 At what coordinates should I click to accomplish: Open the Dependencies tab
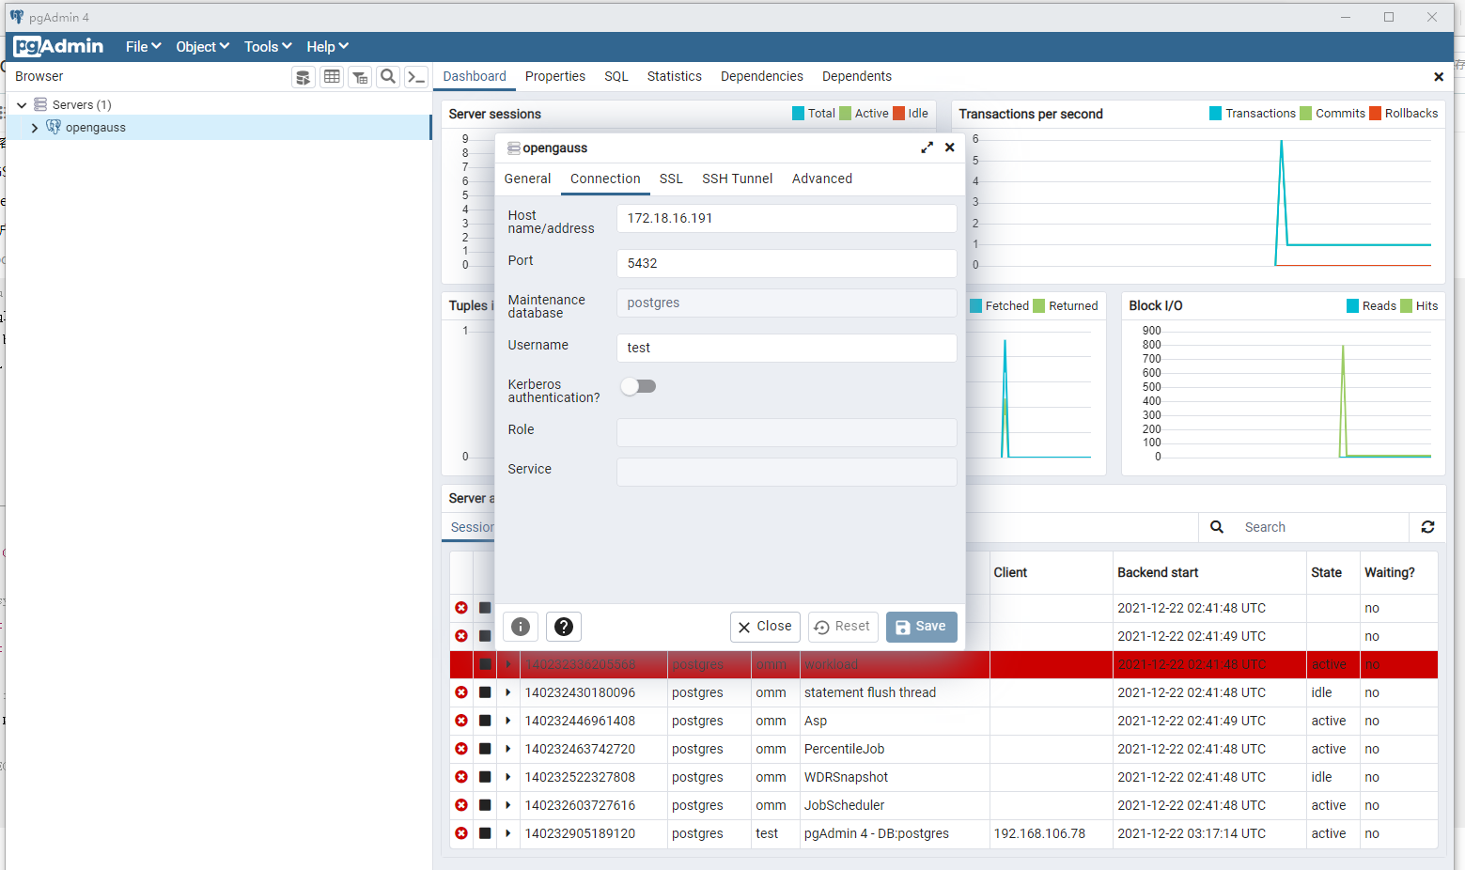coord(762,76)
